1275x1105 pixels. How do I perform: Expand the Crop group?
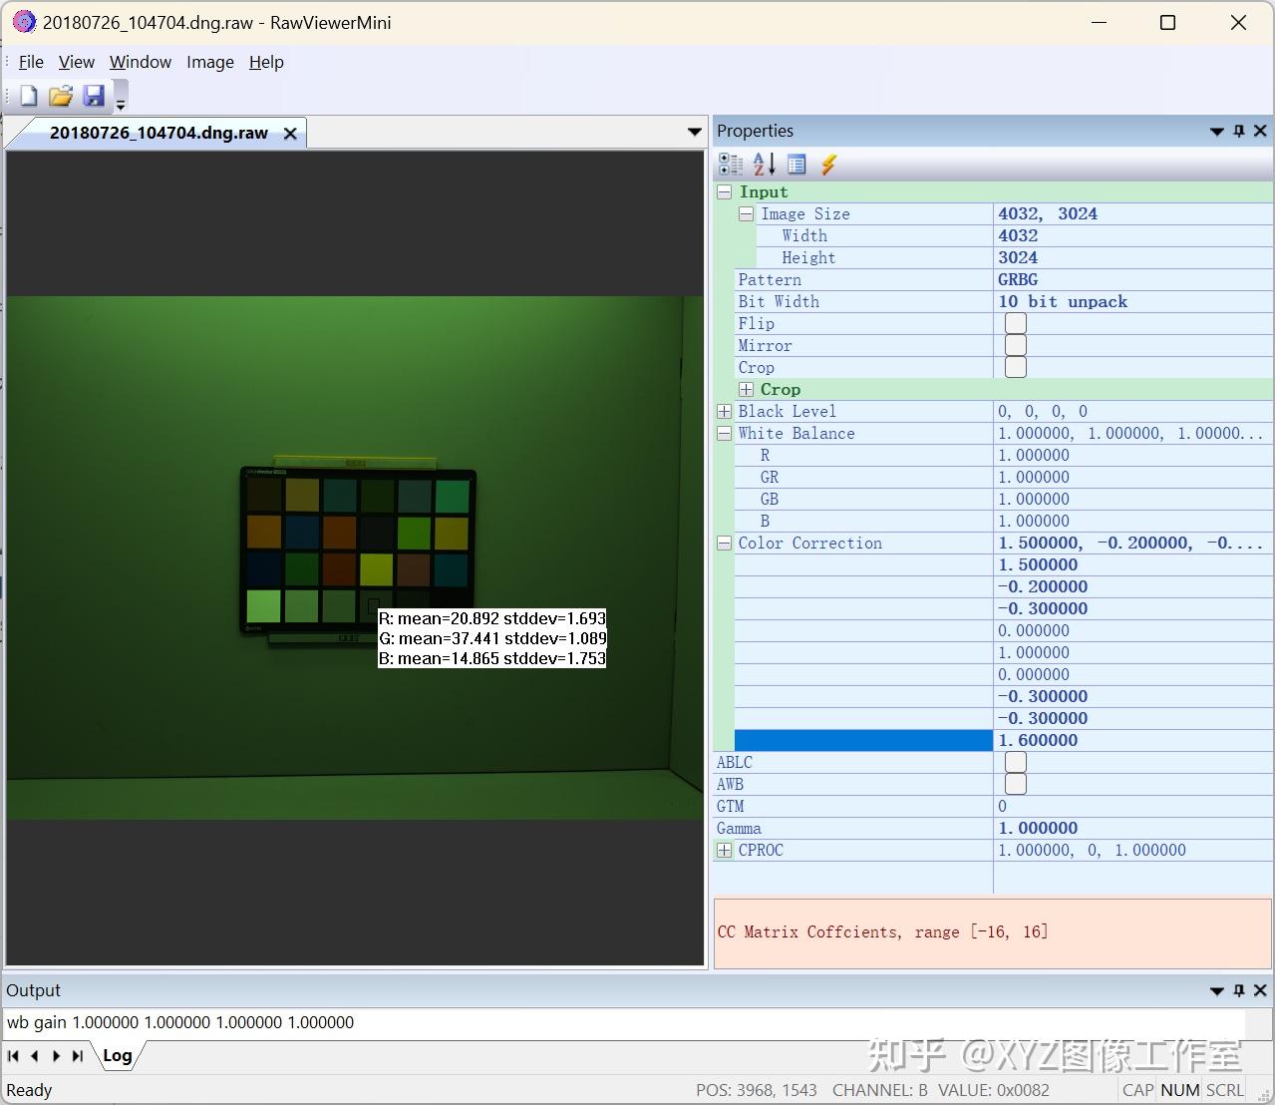[746, 389]
